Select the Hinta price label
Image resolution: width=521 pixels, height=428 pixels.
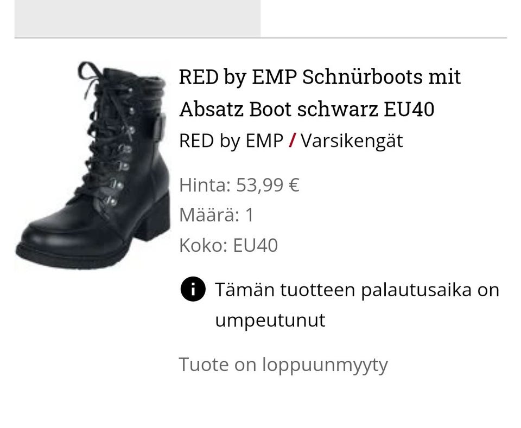(205, 185)
